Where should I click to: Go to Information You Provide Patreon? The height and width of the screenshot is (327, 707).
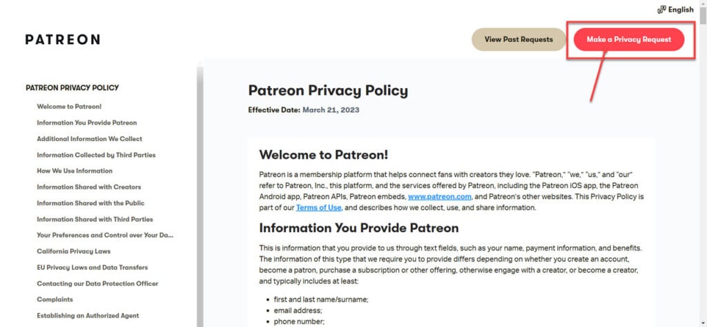pyautogui.click(x=86, y=123)
